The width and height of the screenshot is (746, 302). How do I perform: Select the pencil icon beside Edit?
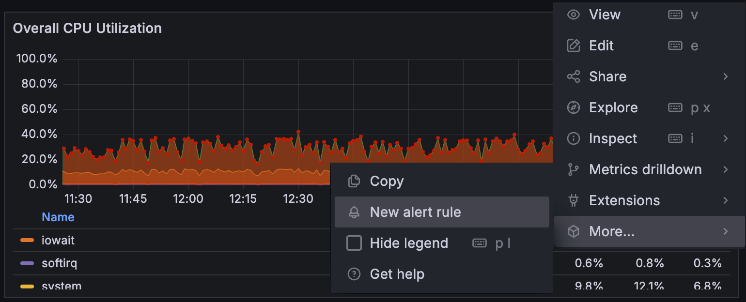tap(574, 45)
